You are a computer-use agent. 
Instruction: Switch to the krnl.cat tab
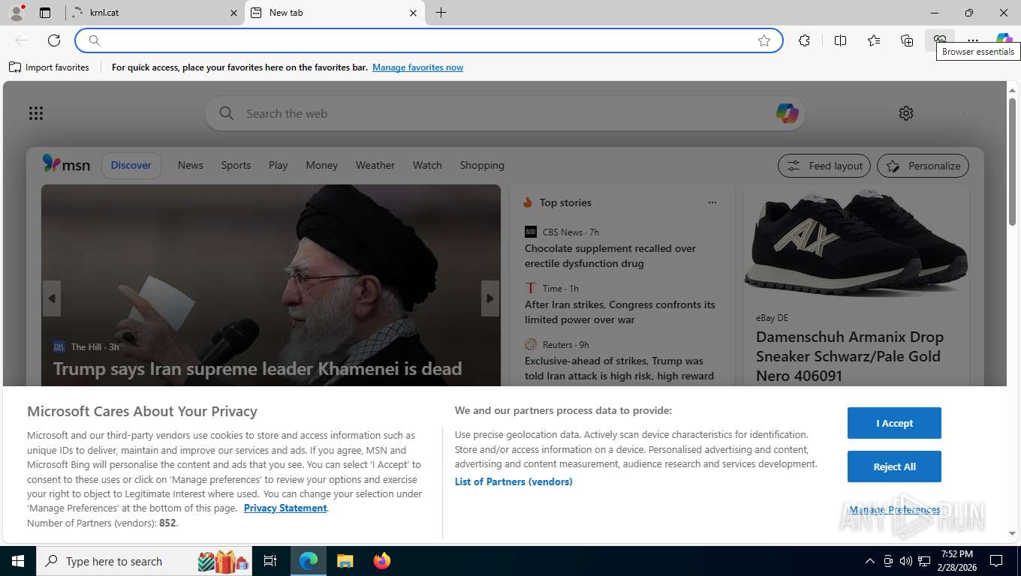[155, 13]
